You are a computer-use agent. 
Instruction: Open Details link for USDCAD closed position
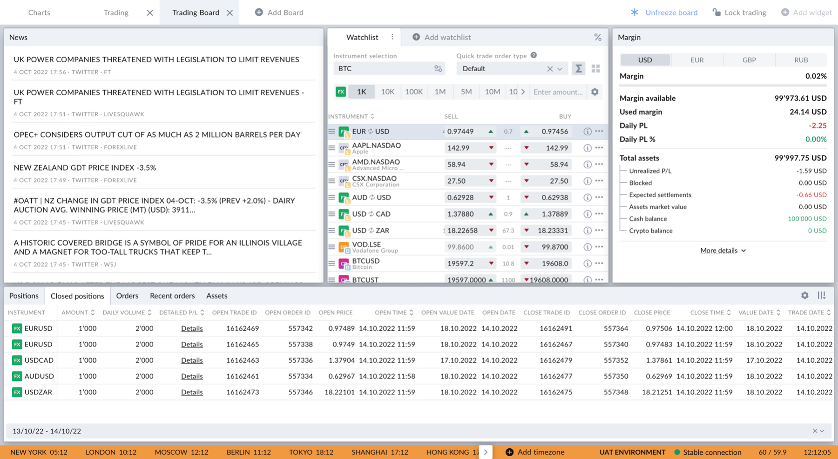[192, 360]
